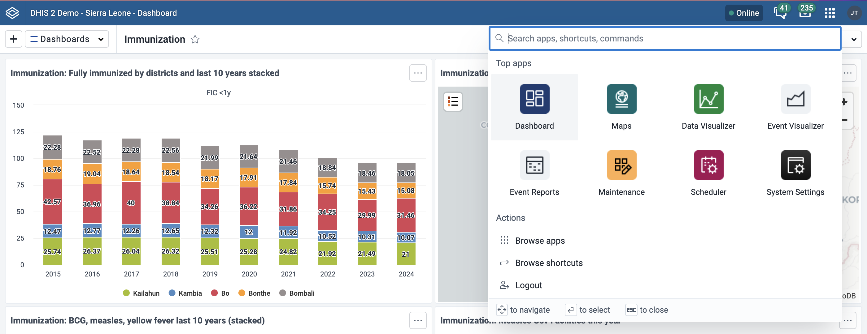Open options menu of BCG measles chart
This screenshot has height=334, width=867.
(418, 320)
